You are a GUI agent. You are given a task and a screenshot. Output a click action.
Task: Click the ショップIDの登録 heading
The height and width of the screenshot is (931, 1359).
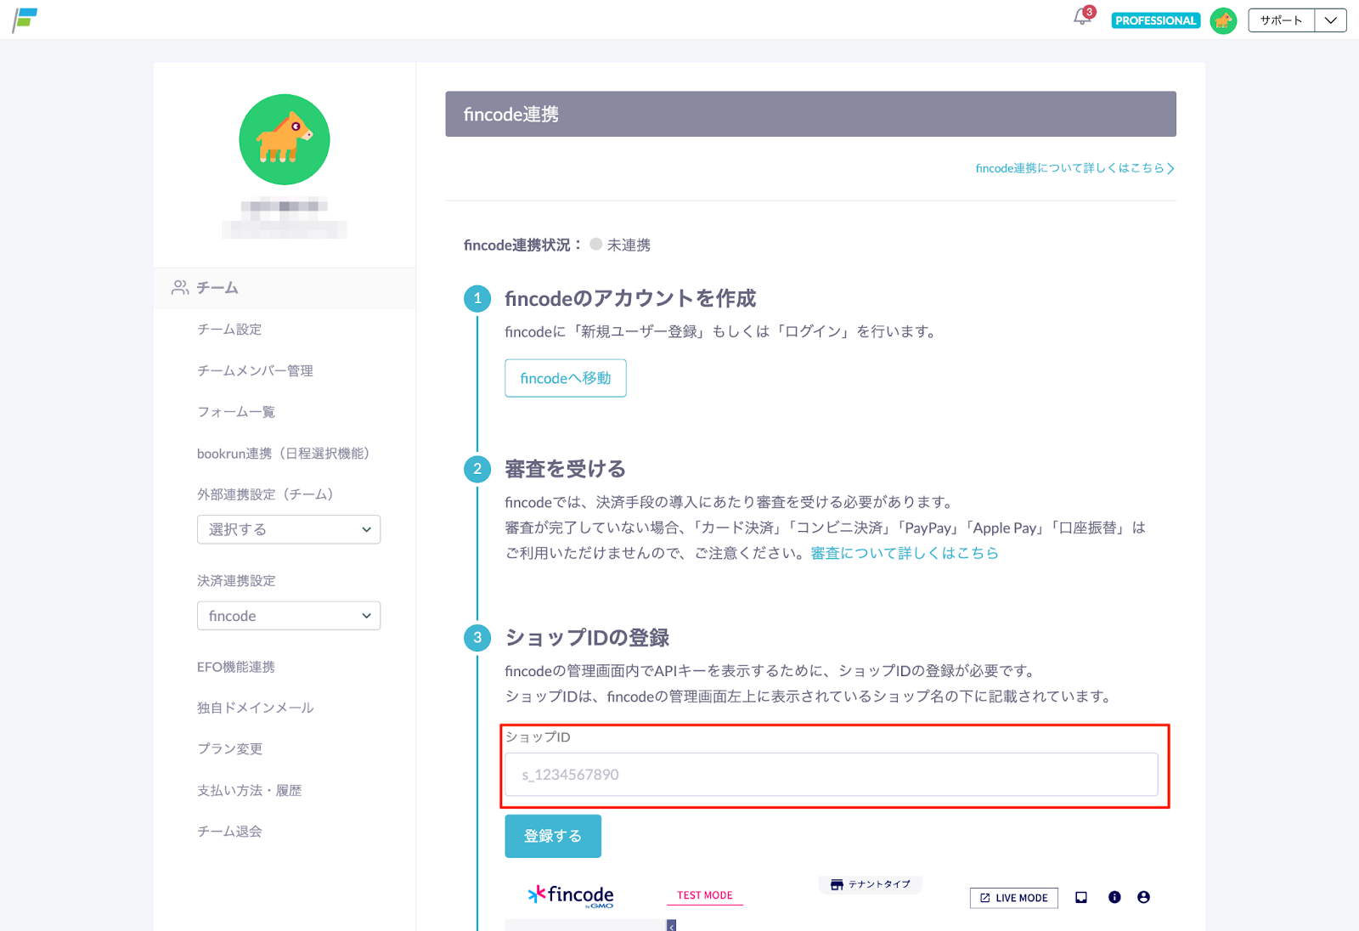[587, 638]
